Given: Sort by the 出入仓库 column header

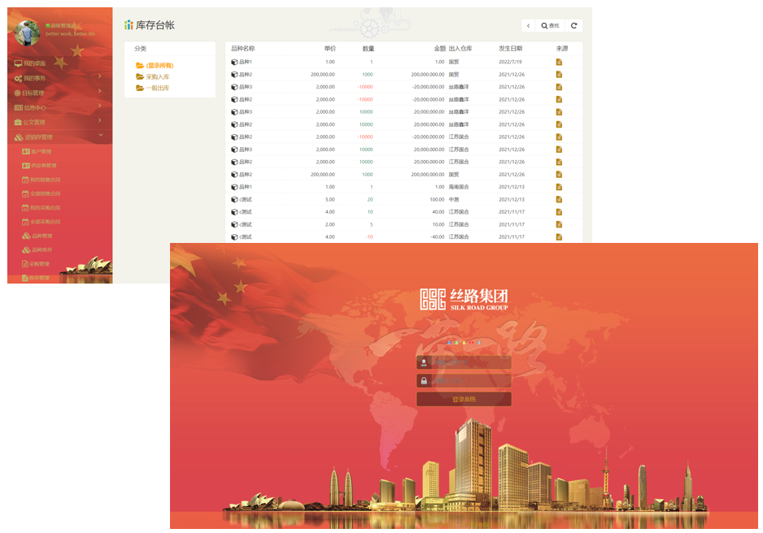Looking at the screenshot, I should (460, 49).
